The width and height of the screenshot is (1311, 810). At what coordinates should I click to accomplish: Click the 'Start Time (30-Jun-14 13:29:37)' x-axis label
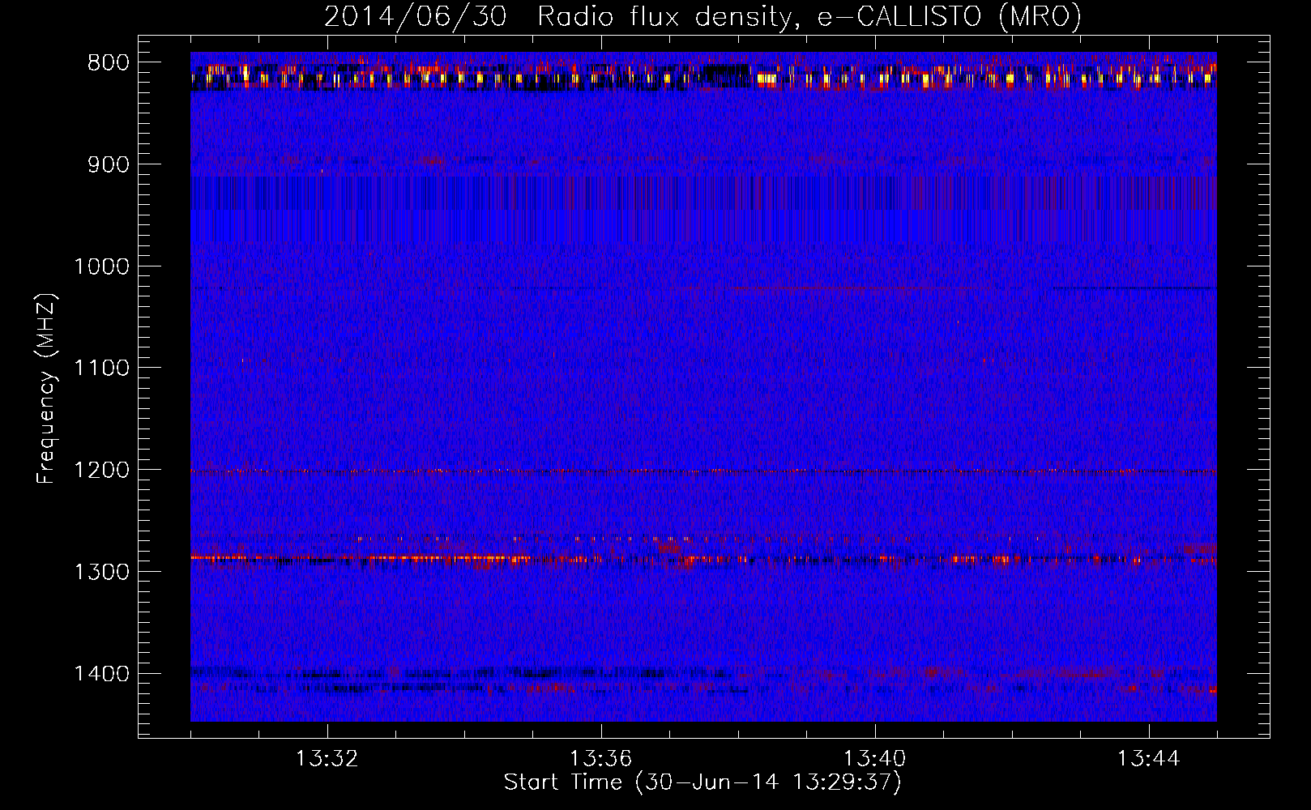pyautogui.click(x=702, y=782)
